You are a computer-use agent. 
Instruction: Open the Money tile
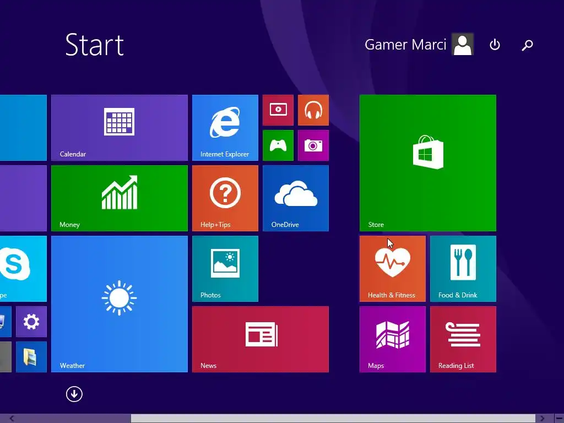120,198
